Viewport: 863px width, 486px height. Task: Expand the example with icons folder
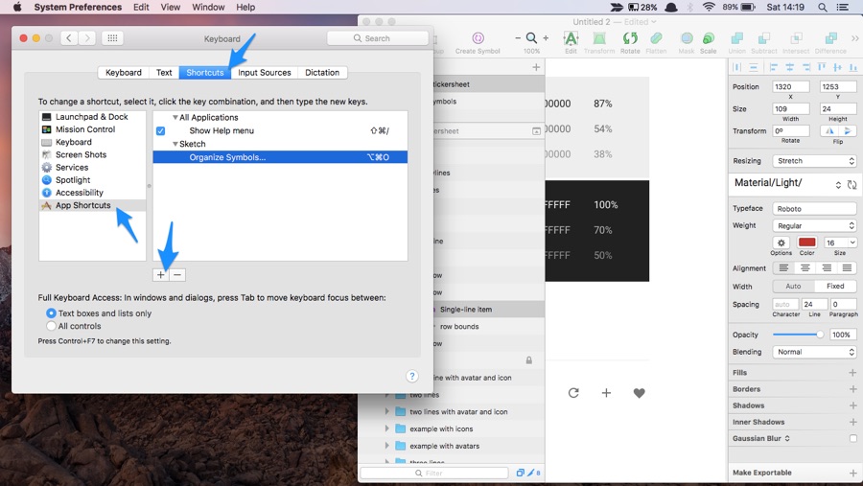click(387, 428)
